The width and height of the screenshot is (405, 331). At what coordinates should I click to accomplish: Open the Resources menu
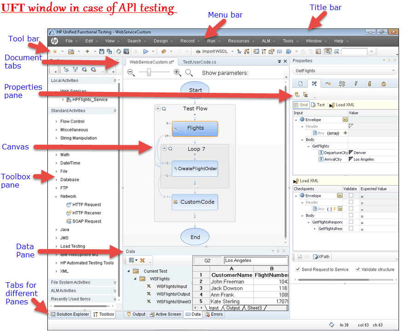pos(238,41)
